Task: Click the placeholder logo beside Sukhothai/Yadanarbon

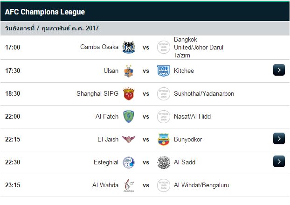Action: tap(164, 93)
